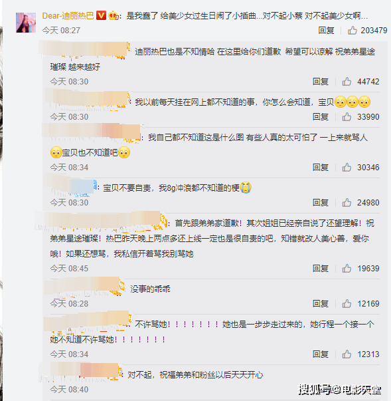The height and width of the screenshot is (401, 391).
Task: Reply to comment with 44742 likes
Action: click(321, 82)
